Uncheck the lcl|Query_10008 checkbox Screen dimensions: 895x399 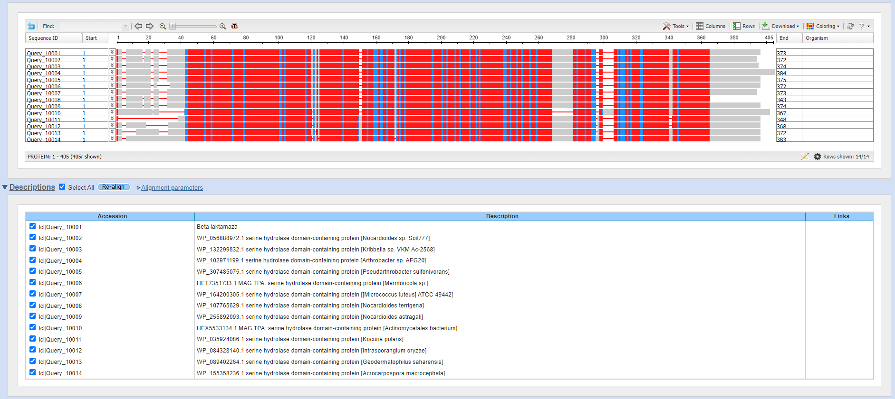coord(32,305)
